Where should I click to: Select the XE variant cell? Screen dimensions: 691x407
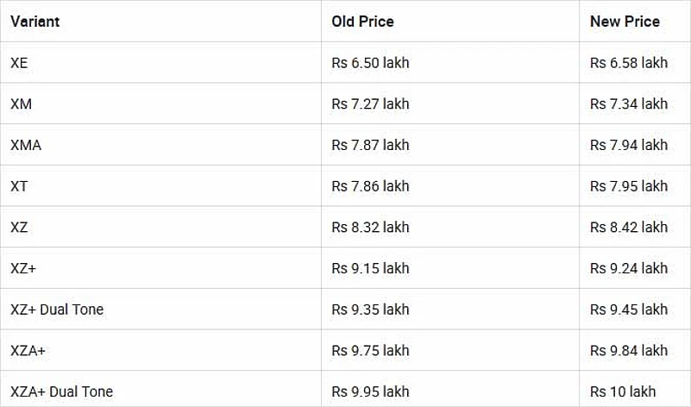click(19, 63)
